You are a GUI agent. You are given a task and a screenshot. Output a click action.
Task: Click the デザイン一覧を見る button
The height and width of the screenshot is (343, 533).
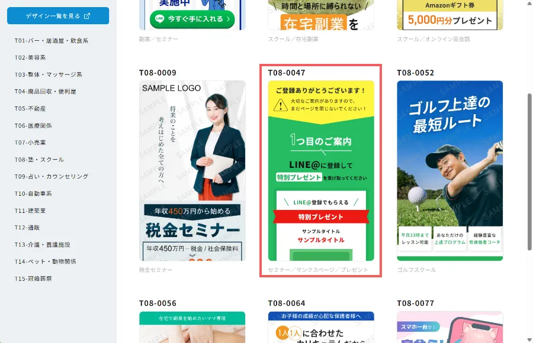58,15
